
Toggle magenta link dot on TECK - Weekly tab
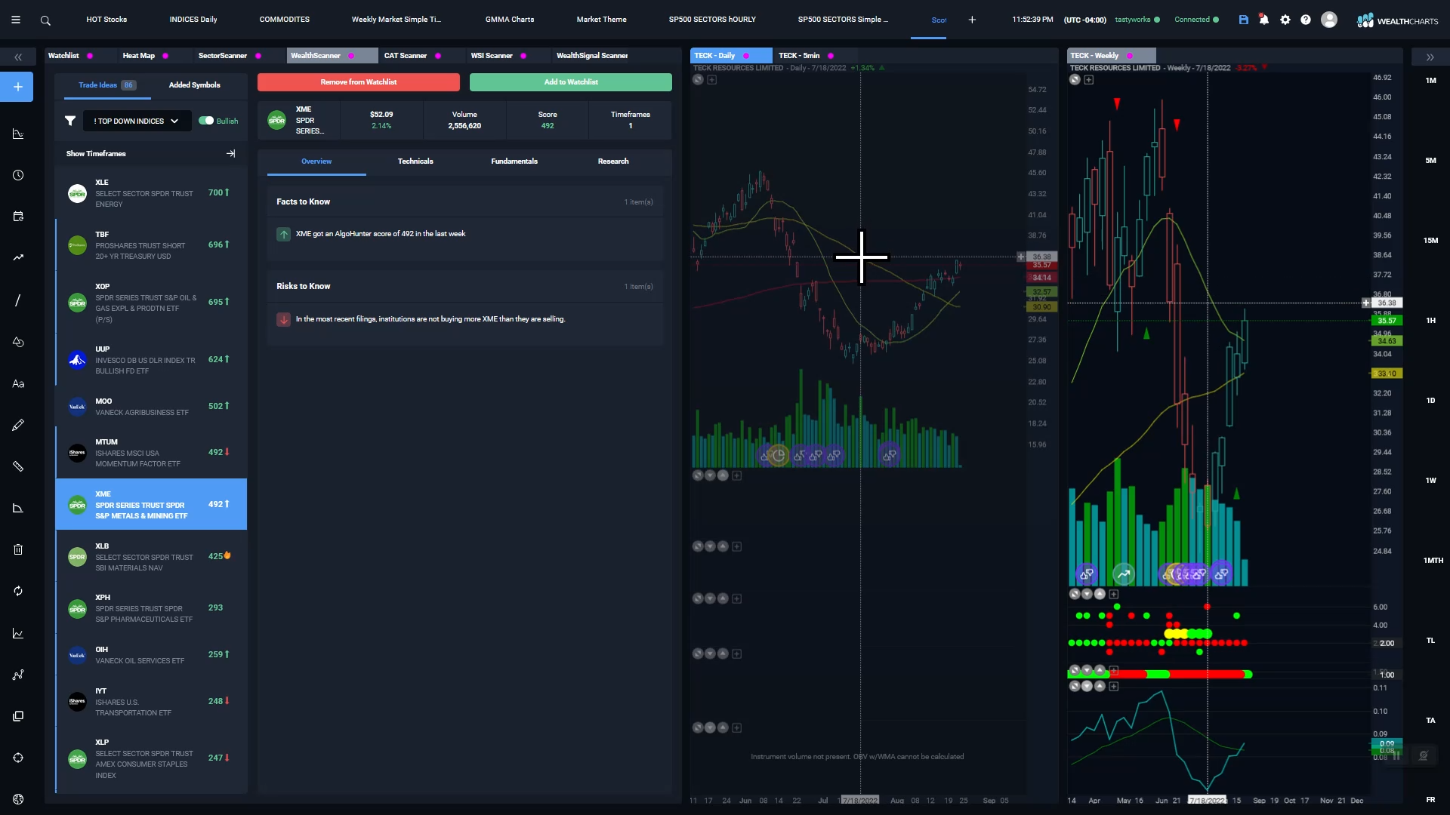click(1130, 56)
